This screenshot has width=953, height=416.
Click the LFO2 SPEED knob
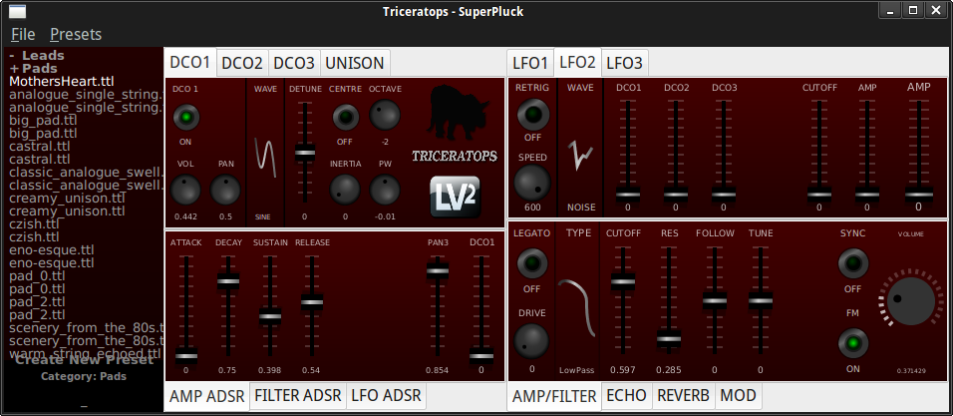[532, 183]
